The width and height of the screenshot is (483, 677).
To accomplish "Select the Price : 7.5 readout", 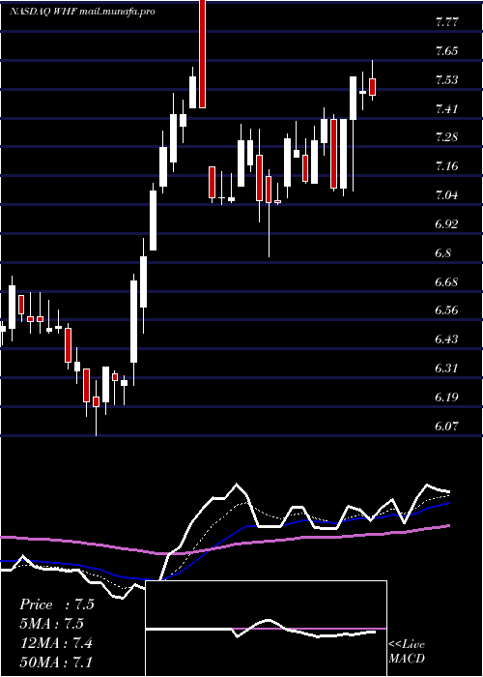I will click(56, 604).
